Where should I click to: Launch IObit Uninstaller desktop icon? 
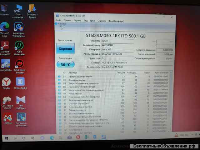point(19,48)
